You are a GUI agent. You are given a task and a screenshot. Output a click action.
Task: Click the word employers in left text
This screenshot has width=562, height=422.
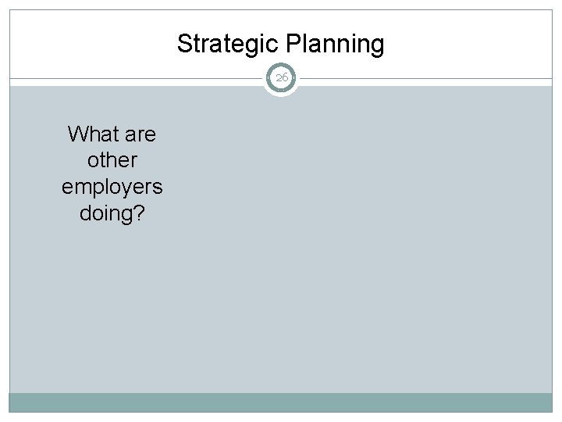(x=112, y=187)
